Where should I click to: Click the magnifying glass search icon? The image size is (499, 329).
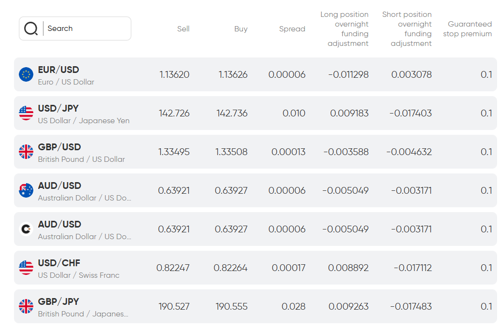click(x=31, y=29)
